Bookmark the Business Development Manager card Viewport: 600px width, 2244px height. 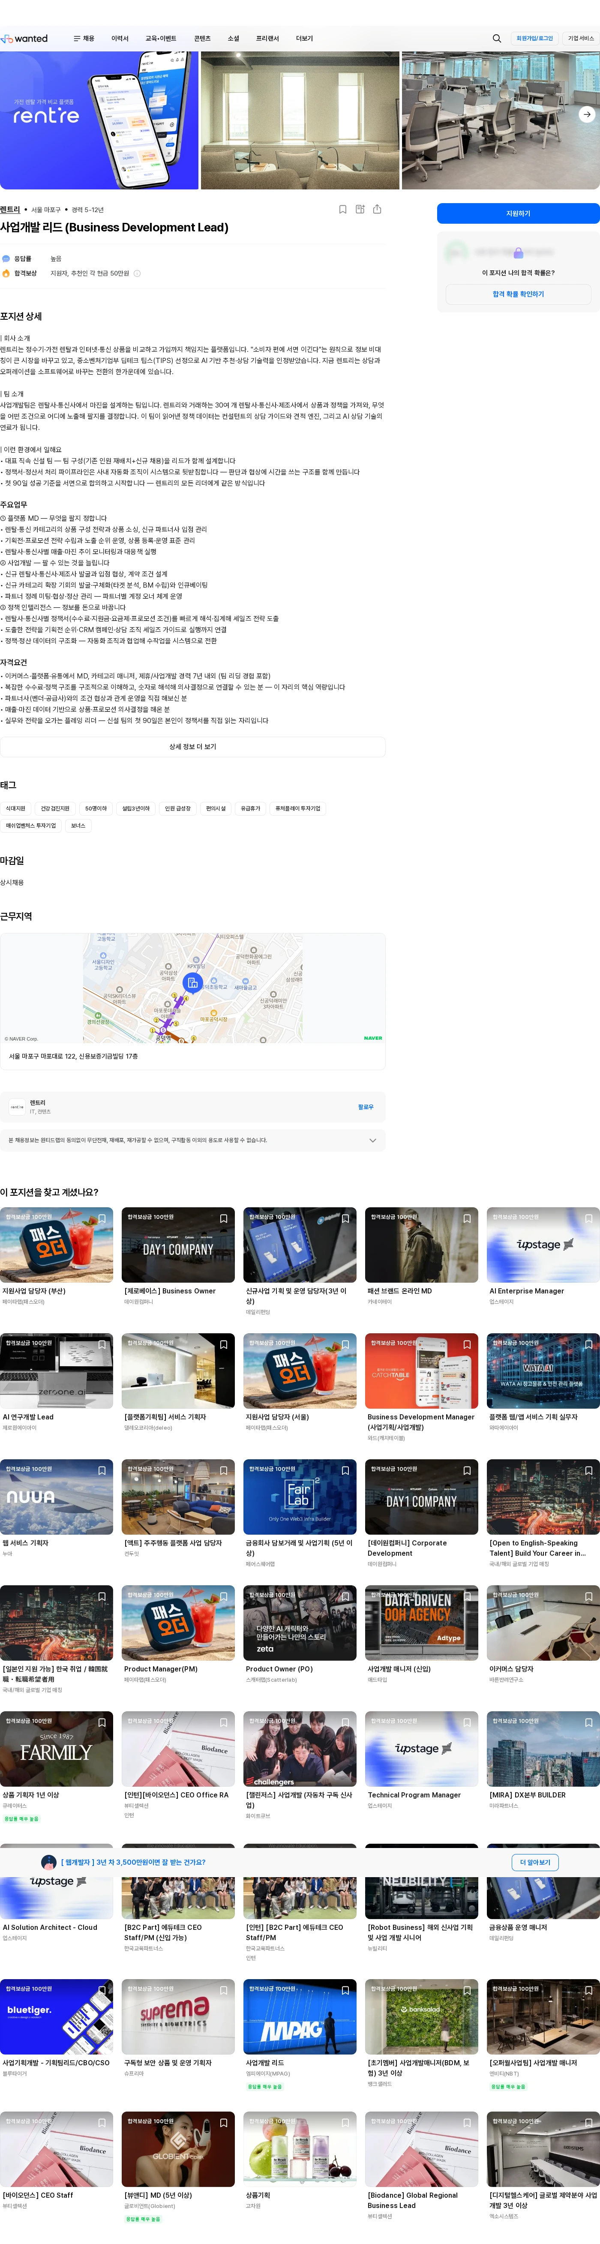tap(467, 1345)
